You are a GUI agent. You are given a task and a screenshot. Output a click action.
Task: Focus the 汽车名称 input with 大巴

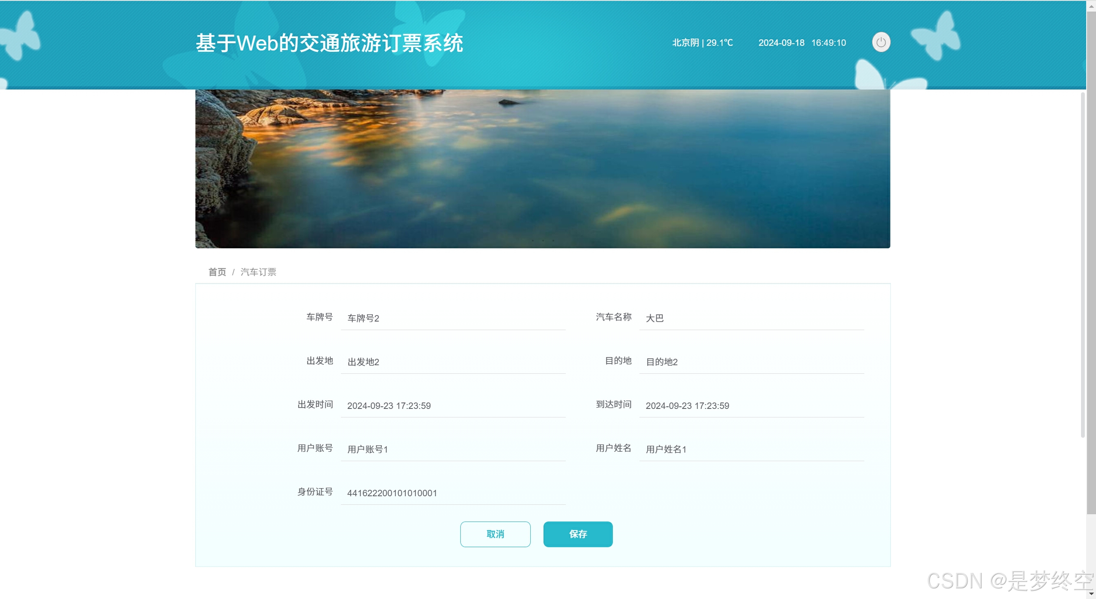[752, 318]
